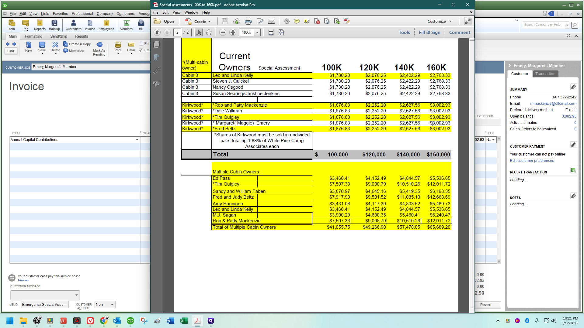Open the Acrobat View menu

pyautogui.click(x=176, y=12)
